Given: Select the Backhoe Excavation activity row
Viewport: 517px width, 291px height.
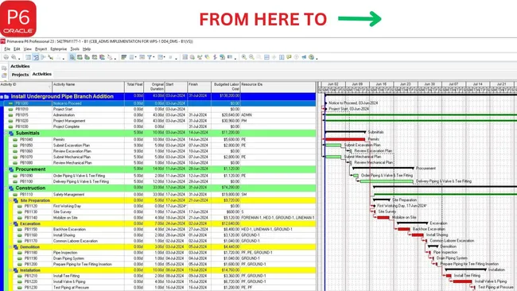Looking at the screenshot, I should coord(158,229).
